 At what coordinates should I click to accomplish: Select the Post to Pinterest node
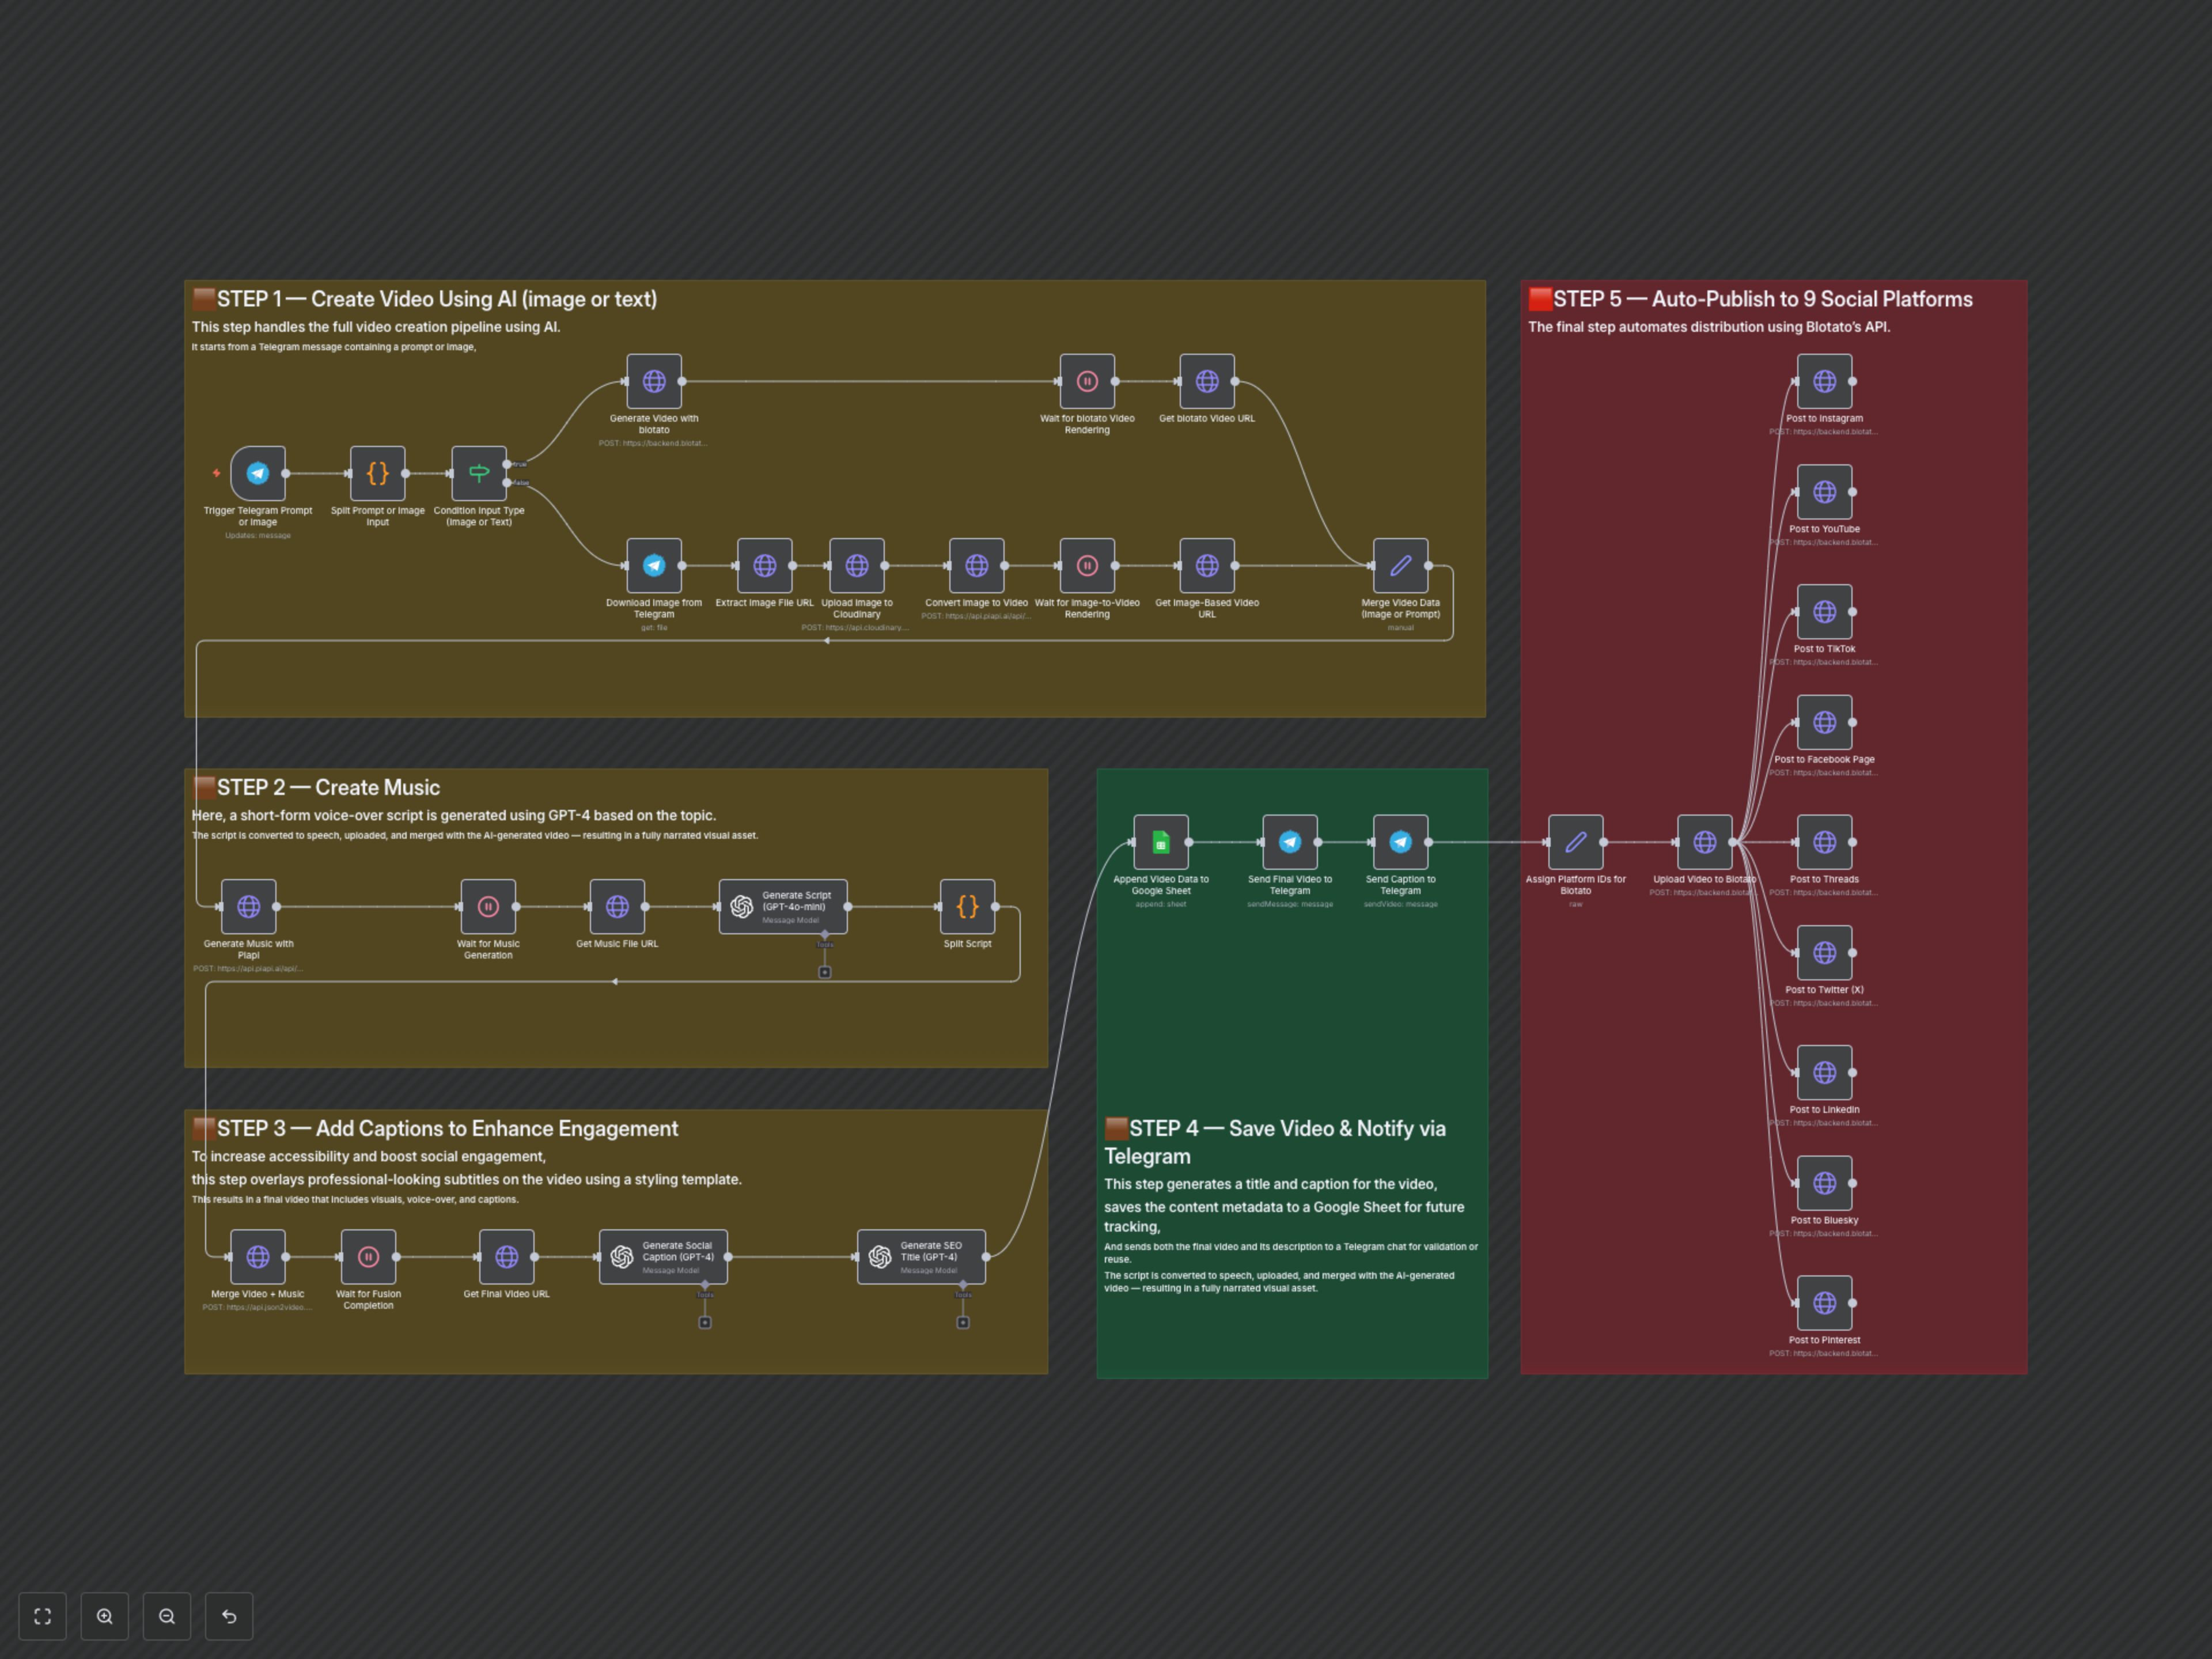(1824, 1302)
